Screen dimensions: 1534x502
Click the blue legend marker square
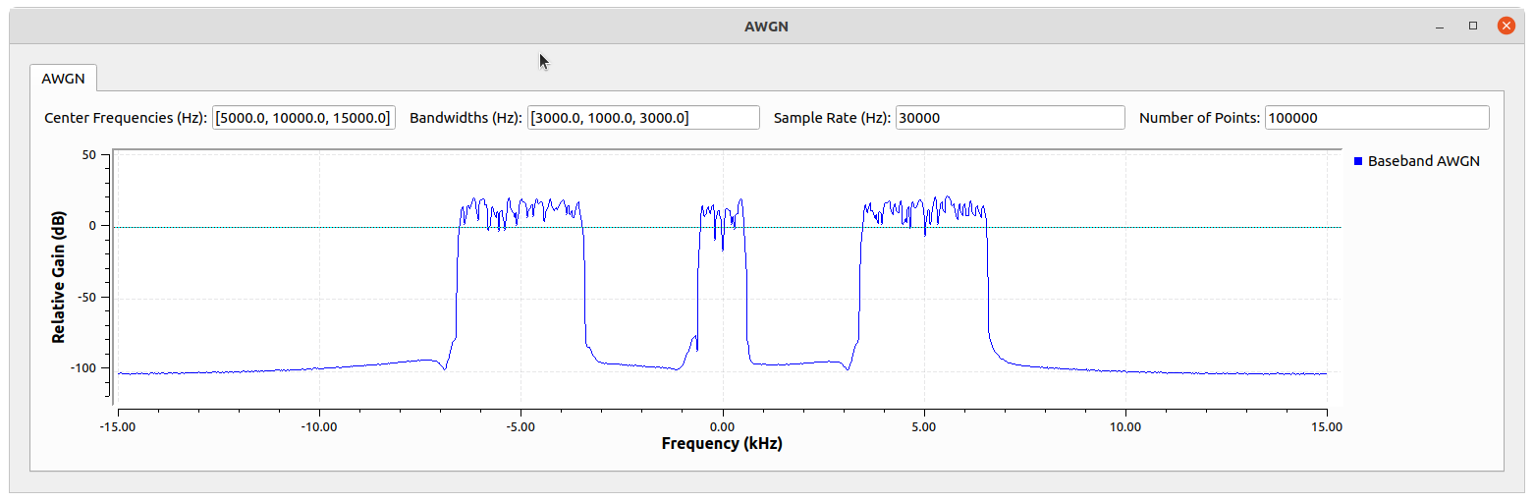click(x=1358, y=161)
